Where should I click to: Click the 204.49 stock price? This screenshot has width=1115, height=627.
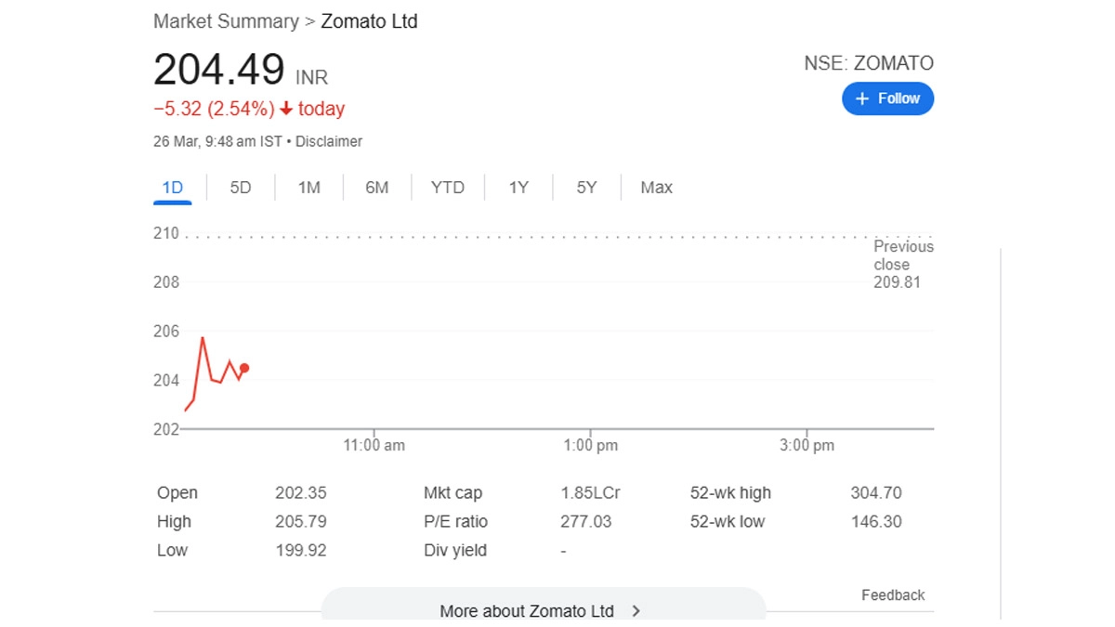pyautogui.click(x=218, y=71)
